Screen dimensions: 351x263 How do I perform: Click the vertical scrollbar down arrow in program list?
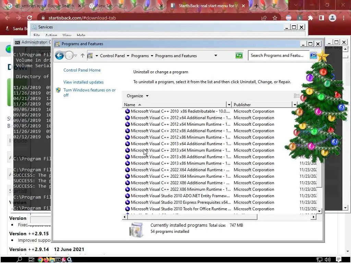pyautogui.click(x=319, y=211)
